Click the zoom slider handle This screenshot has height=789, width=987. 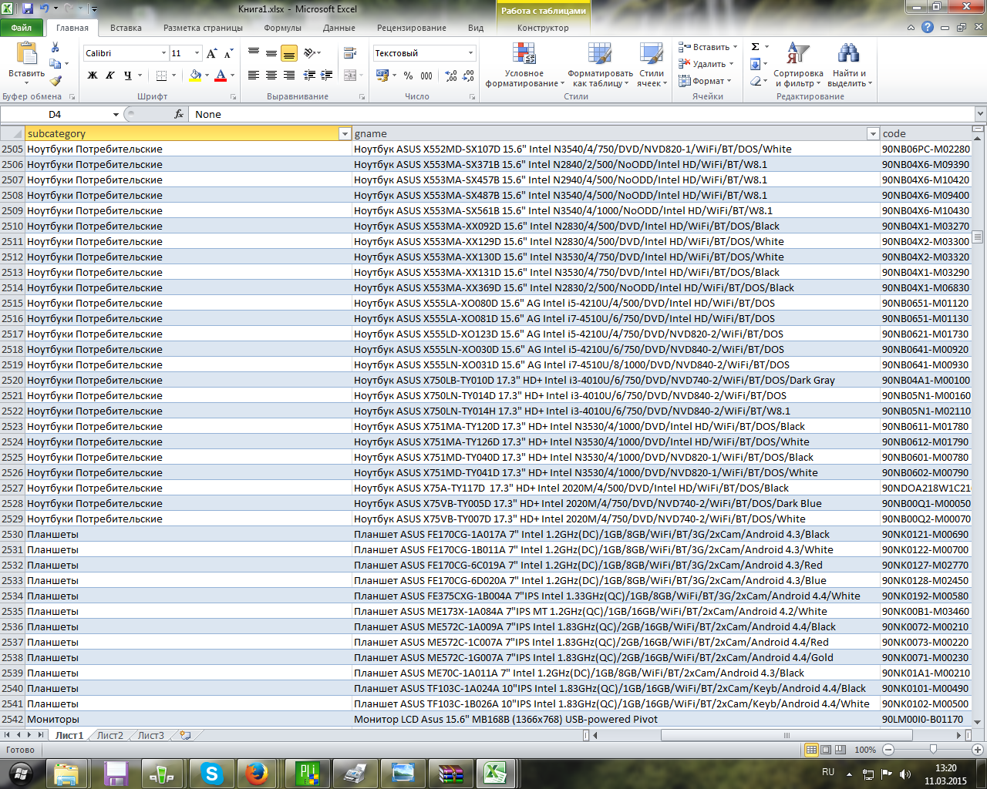click(x=933, y=750)
